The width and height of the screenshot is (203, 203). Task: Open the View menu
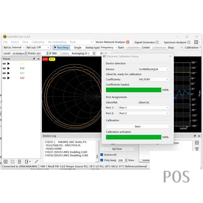25,42
